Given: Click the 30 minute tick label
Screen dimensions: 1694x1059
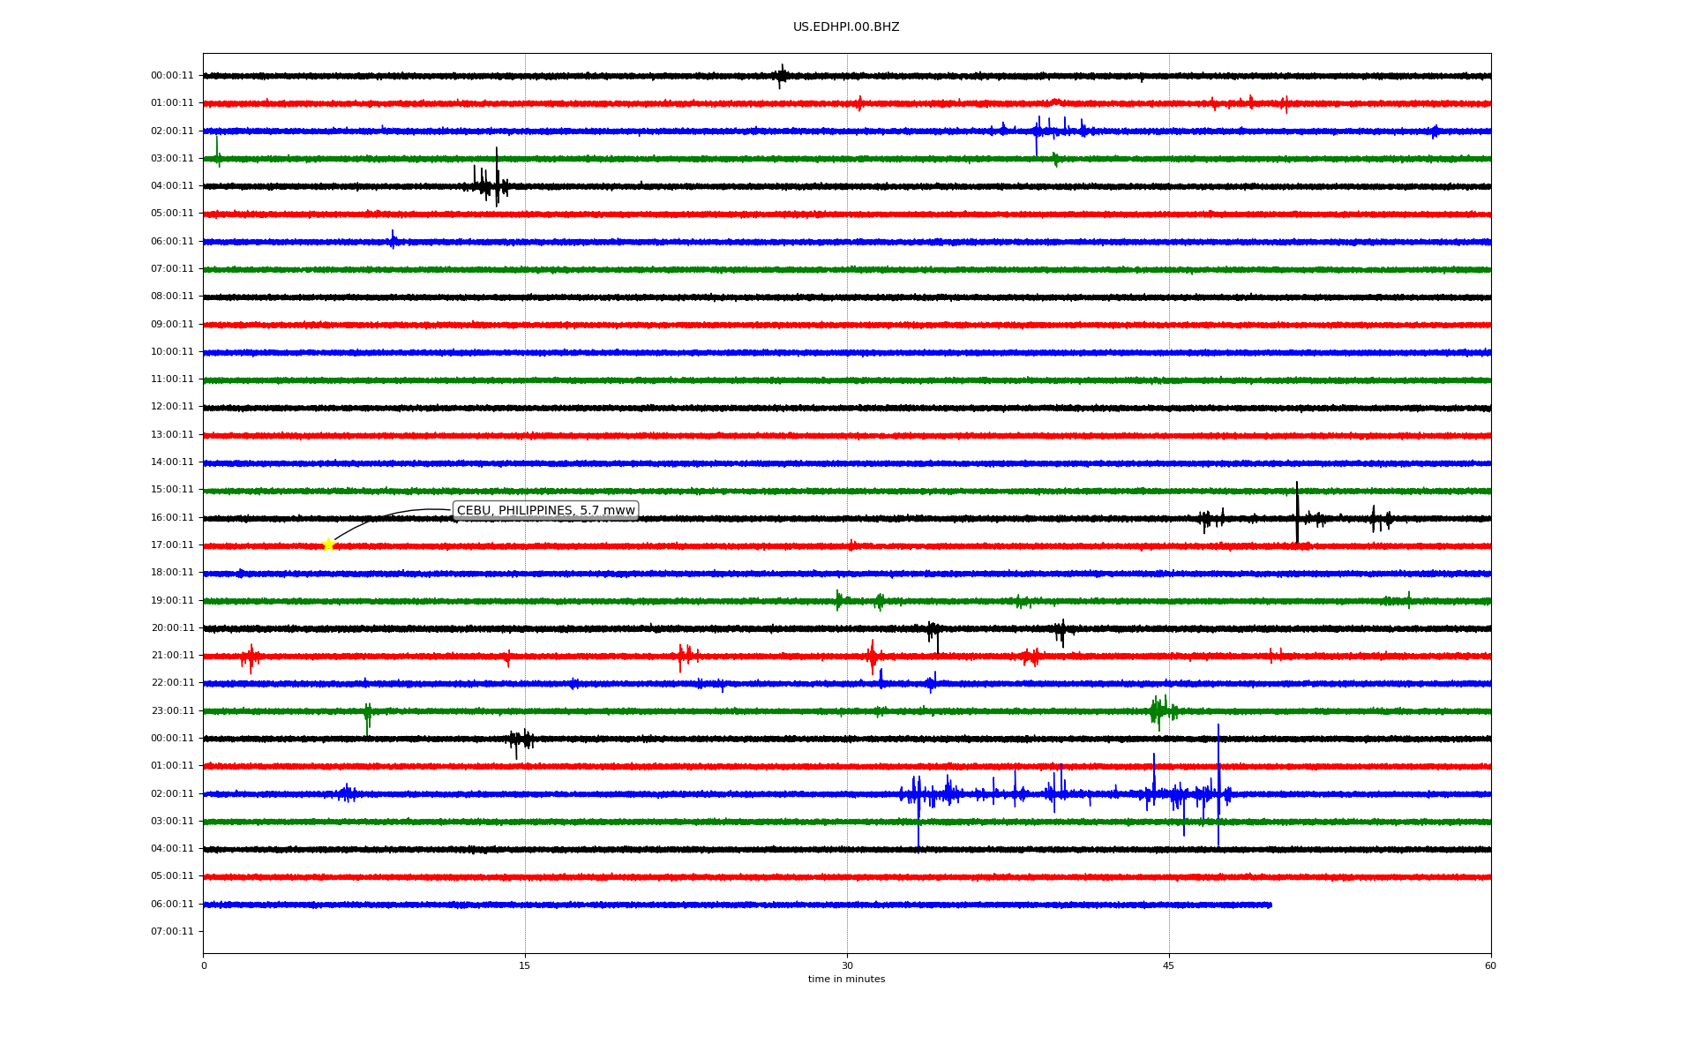Looking at the screenshot, I should 847,965.
